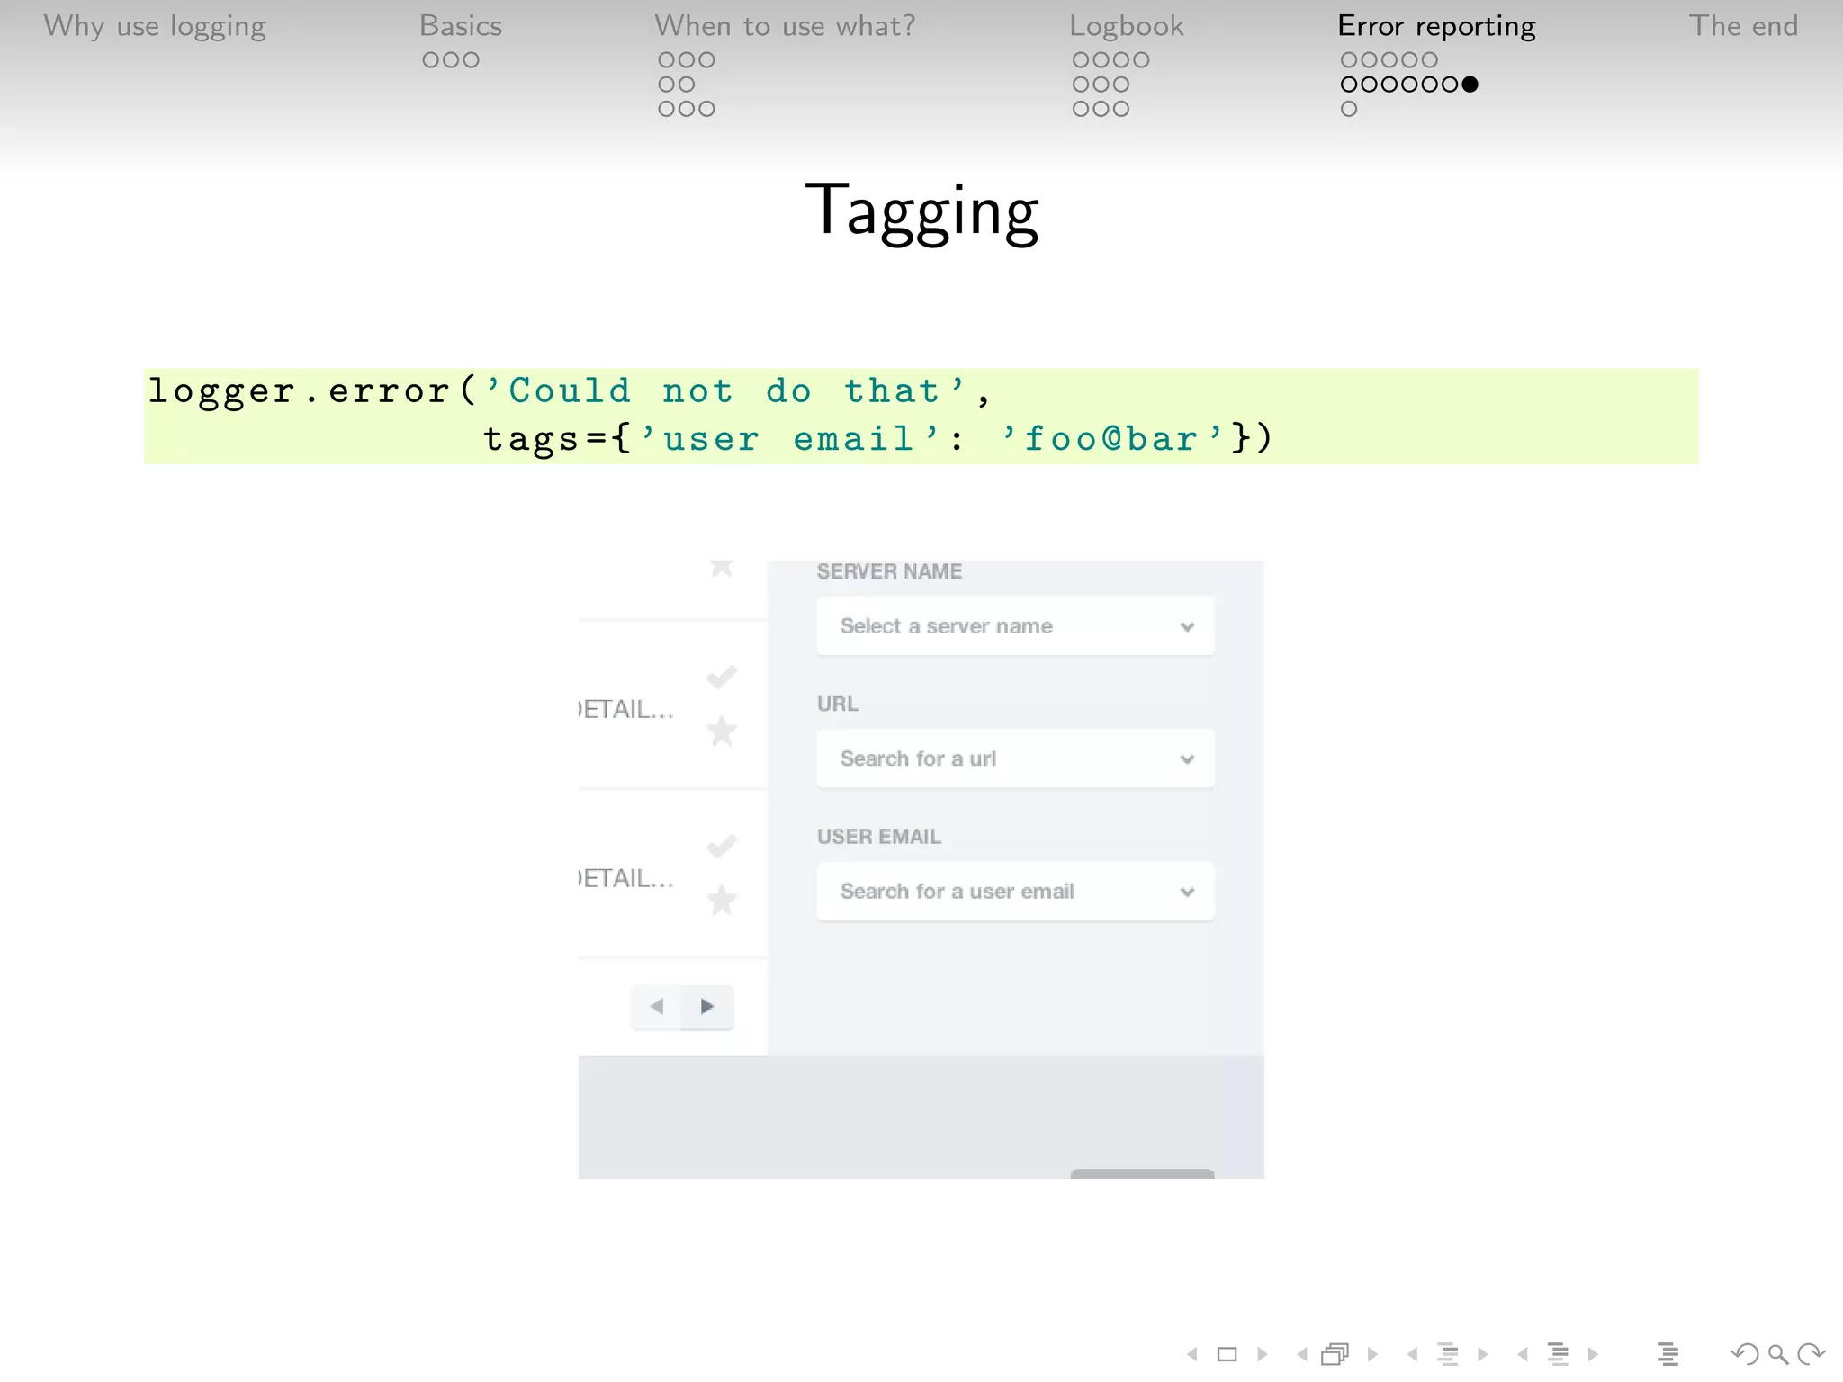Click previous section arrow left of darker lines icon
Screen dimensions: 1843x1382
click(1523, 1354)
